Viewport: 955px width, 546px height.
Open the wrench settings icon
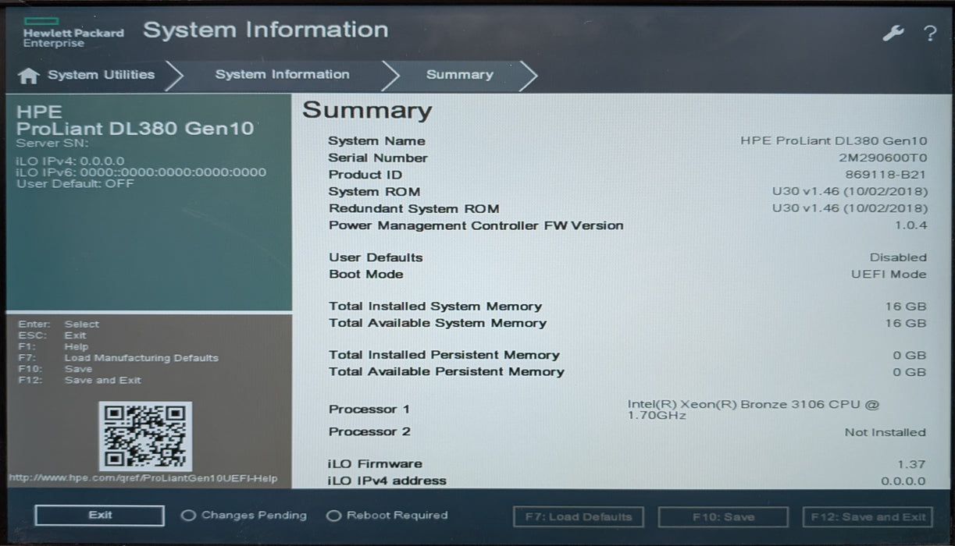click(x=893, y=33)
